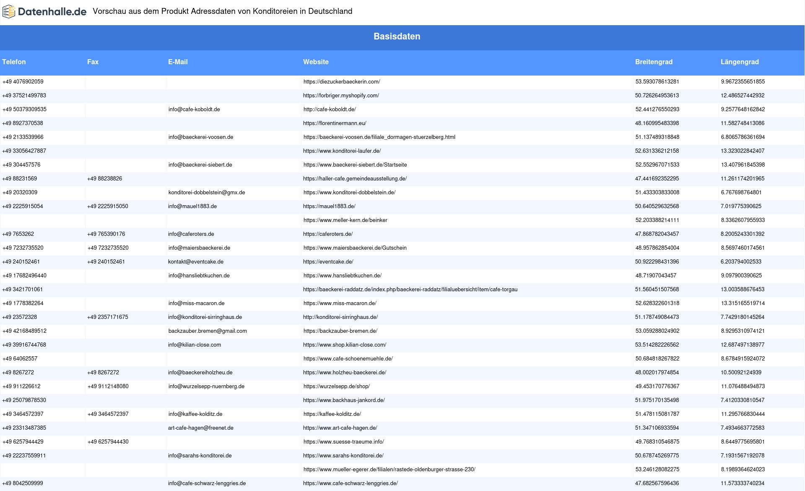
Task: Select longitude value 8.1989364624023
Action: click(743, 470)
